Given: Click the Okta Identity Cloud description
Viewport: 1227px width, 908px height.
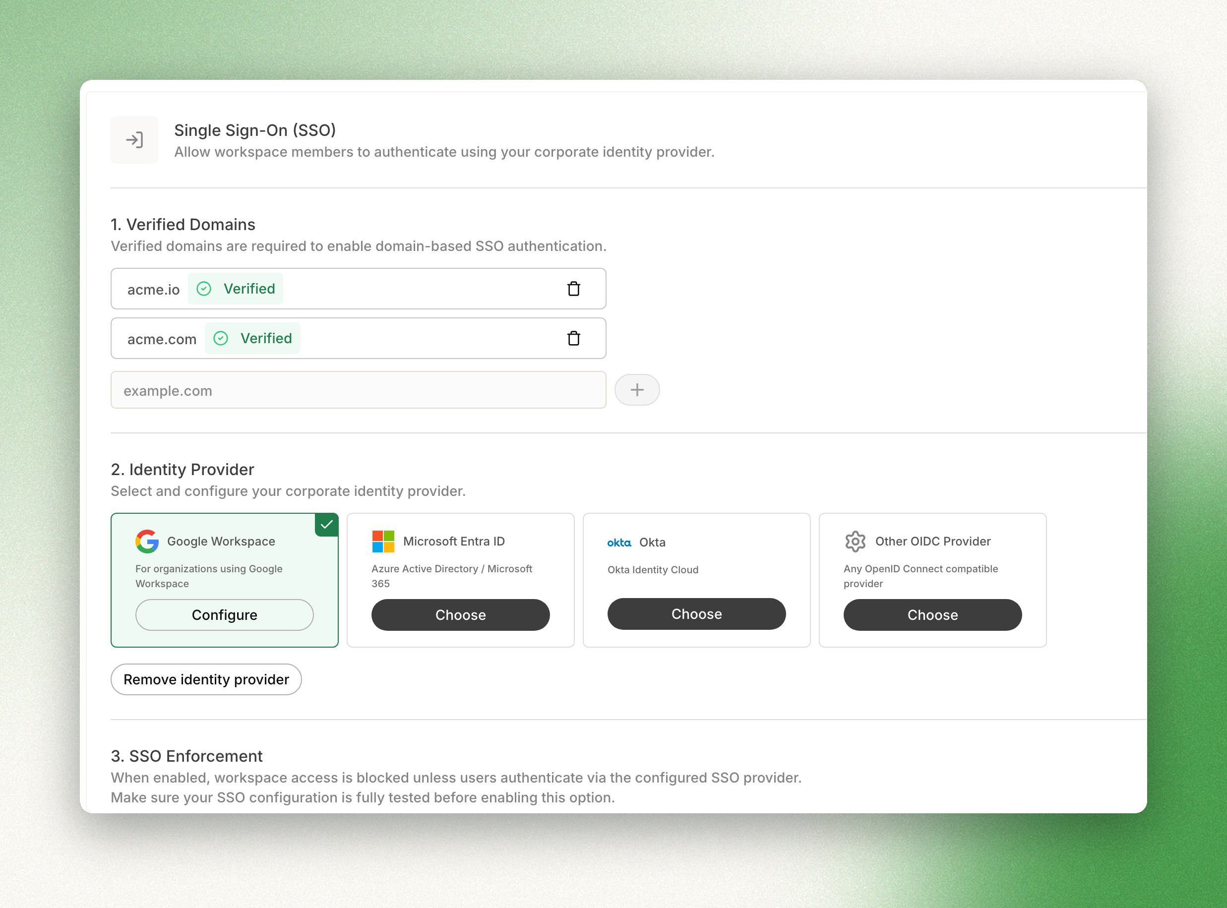Looking at the screenshot, I should coord(653,570).
